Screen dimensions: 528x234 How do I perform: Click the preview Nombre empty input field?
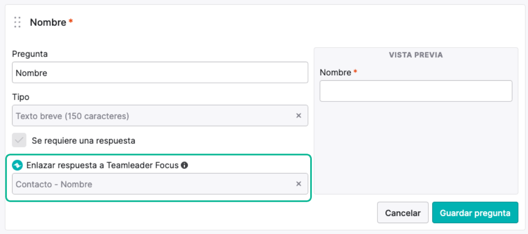tap(416, 91)
